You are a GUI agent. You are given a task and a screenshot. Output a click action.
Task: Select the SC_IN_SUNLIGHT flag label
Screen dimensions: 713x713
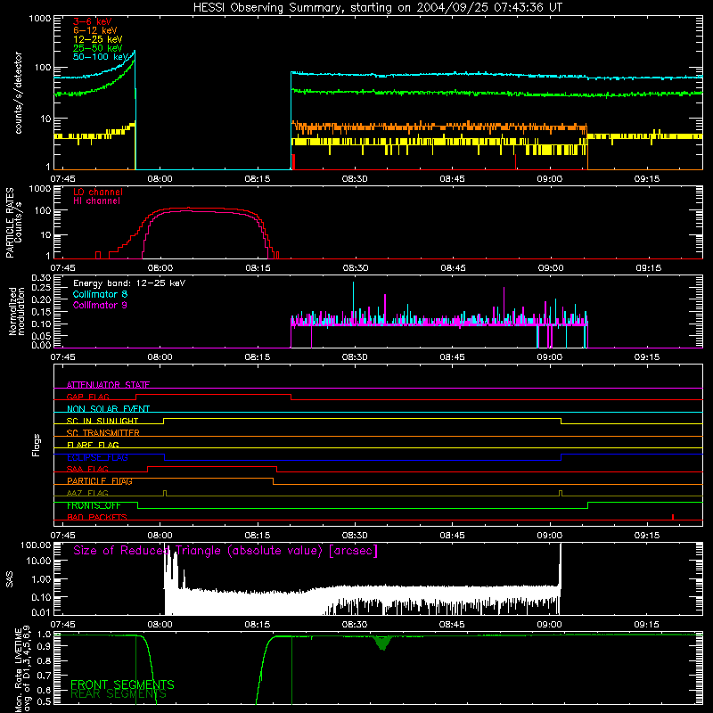tap(102, 421)
